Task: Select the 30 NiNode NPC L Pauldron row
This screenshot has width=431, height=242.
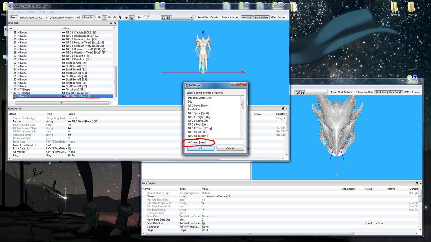Action: pyautogui.click(x=61, y=56)
